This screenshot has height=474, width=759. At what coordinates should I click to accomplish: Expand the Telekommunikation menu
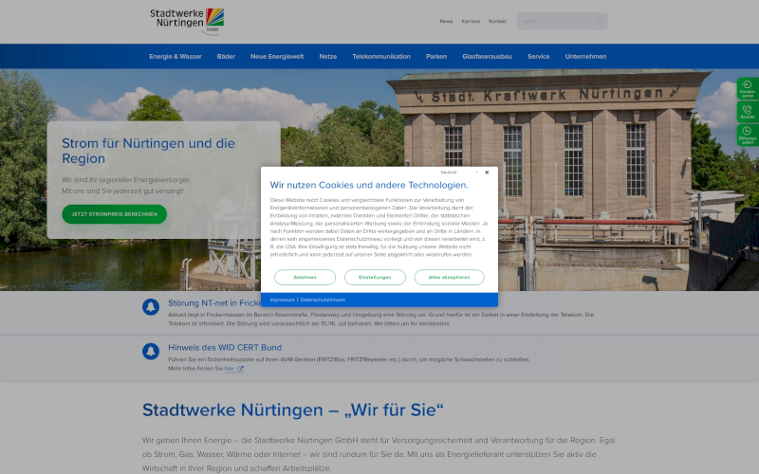[381, 56]
